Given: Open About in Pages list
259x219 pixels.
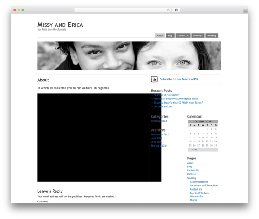Looking at the screenshot, I should [x=190, y=163].
